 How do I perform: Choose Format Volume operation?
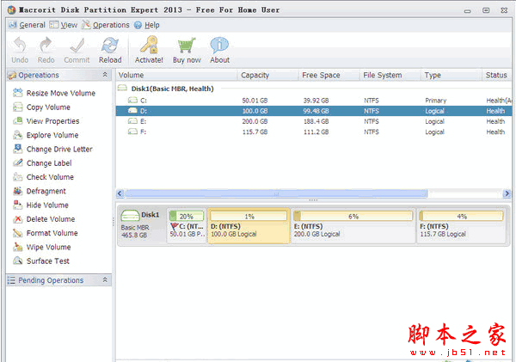(x=46, y=233)
